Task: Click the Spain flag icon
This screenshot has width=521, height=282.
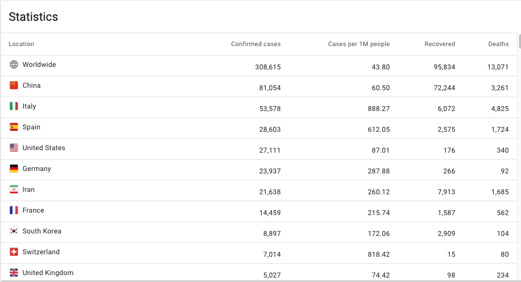Action: [13, 127]
